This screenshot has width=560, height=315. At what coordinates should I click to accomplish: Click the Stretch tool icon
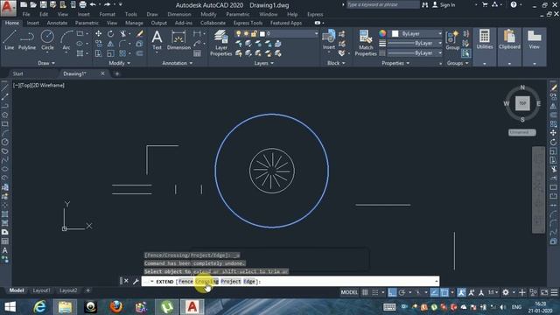[x=98, y=53]
